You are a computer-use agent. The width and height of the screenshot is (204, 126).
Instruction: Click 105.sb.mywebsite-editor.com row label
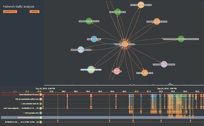click(27, 99)
